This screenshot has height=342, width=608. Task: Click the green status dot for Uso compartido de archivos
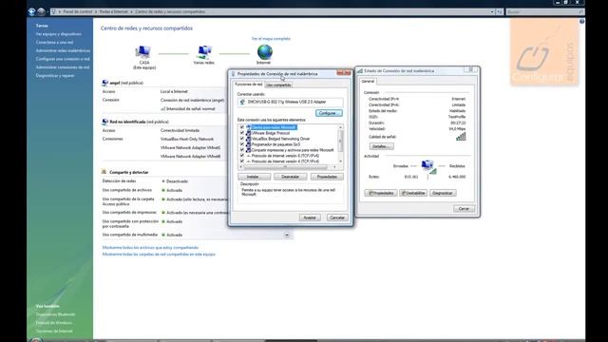(x=163, y=190)
